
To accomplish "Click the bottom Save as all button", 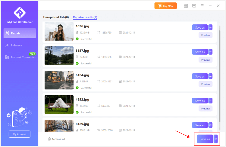I will 205,139.
